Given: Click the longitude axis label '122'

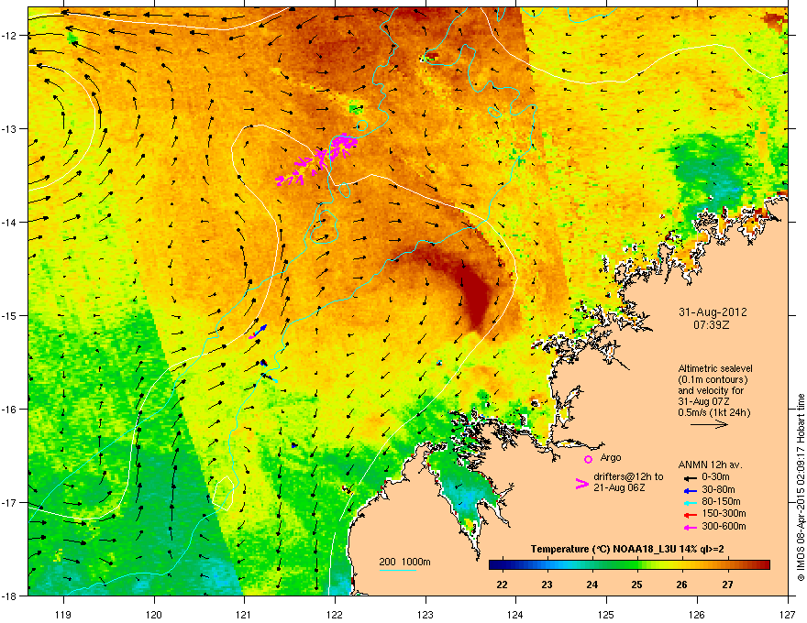Looking at the screenshot, I should click(335, 614).
